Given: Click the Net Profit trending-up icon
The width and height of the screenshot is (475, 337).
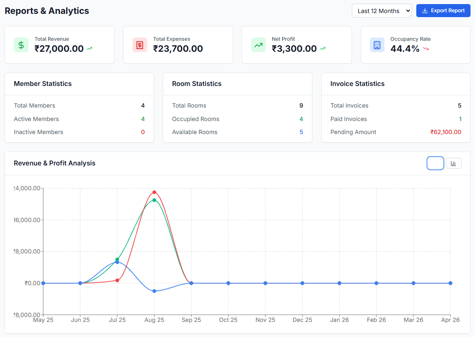Looking at the screenshot, I should (x=258, y=45).
